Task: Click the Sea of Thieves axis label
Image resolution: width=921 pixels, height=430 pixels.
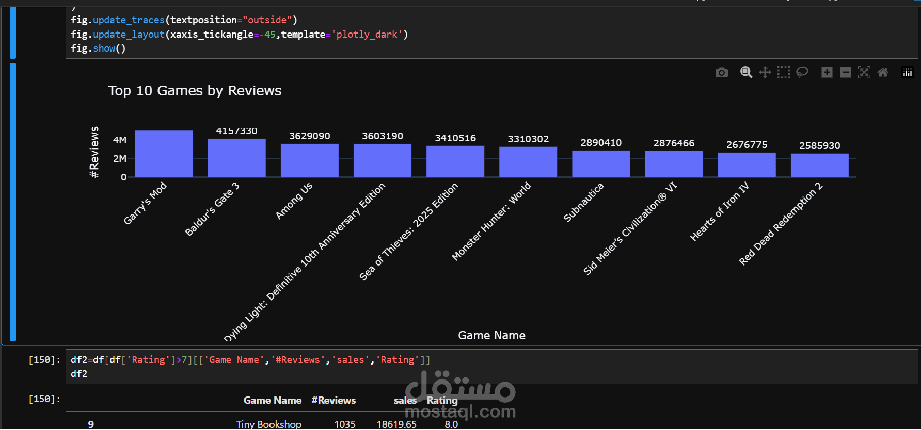Action: [409, 231]
